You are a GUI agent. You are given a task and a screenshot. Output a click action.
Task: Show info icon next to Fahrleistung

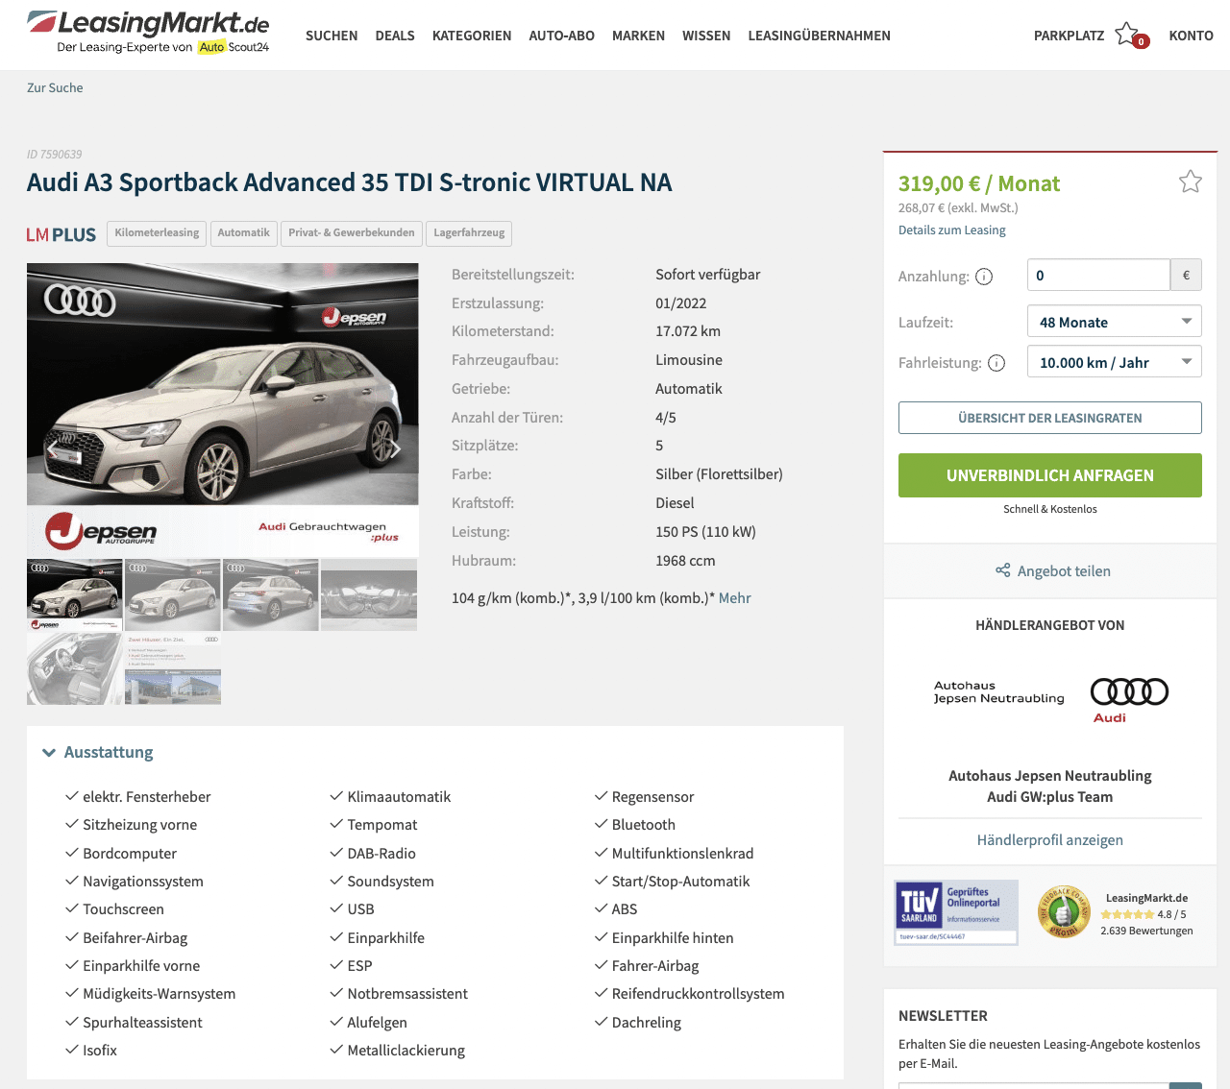[x=996, y=363]
